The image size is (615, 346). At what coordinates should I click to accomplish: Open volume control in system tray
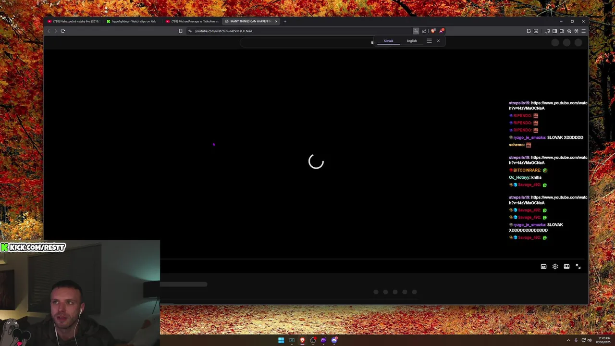590,340
